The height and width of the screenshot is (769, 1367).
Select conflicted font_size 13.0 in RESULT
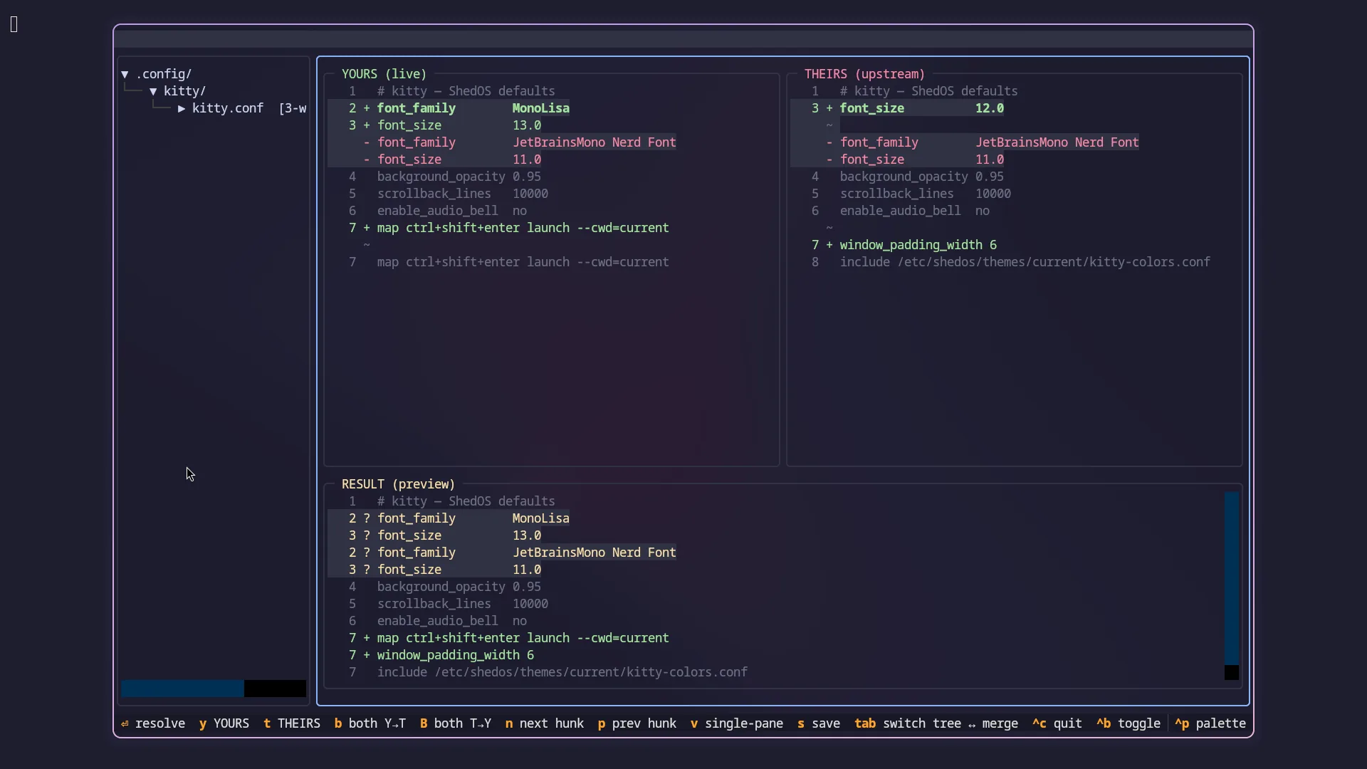434,535
